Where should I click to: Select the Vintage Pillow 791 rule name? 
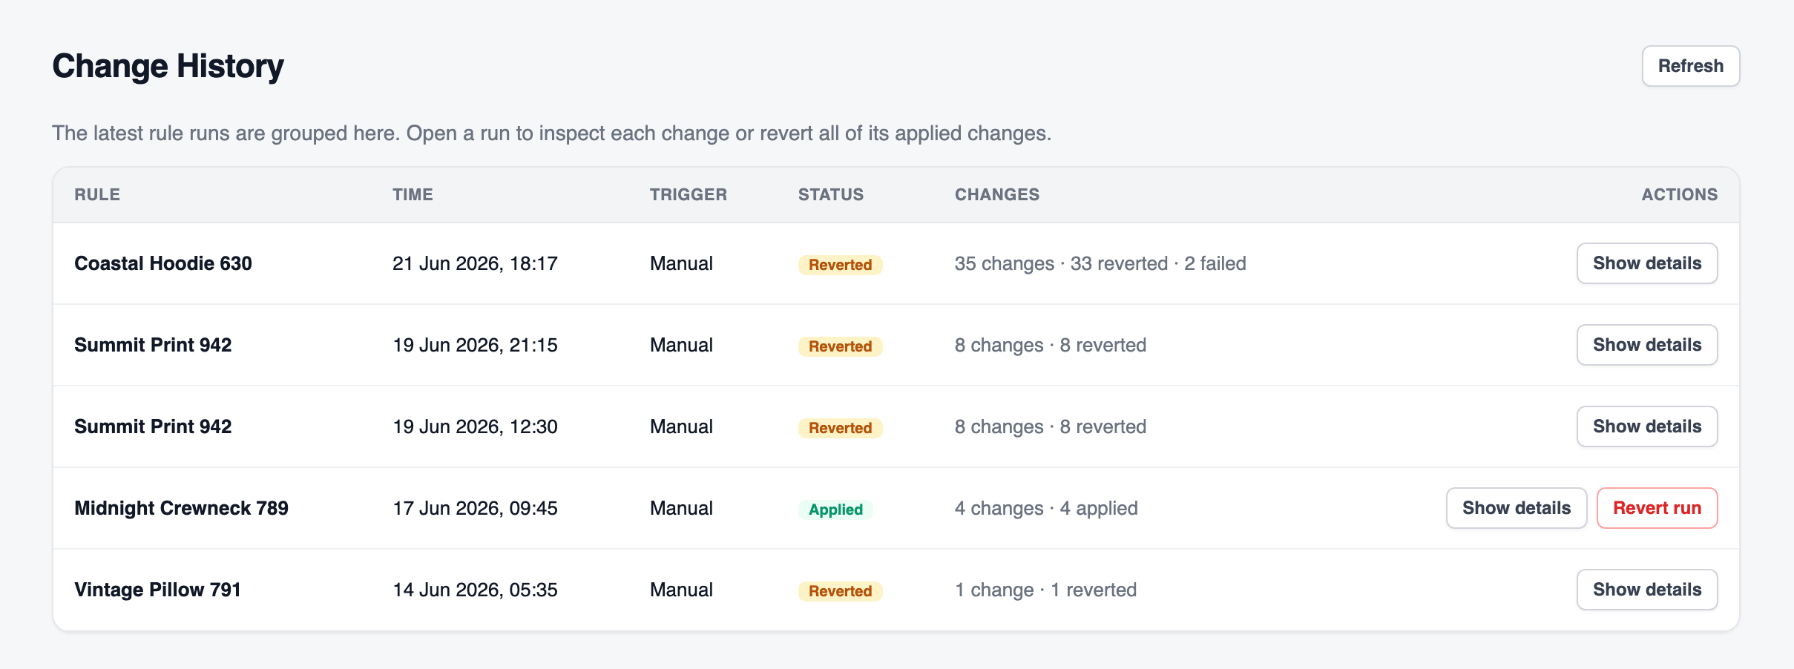tap(157, 590)
